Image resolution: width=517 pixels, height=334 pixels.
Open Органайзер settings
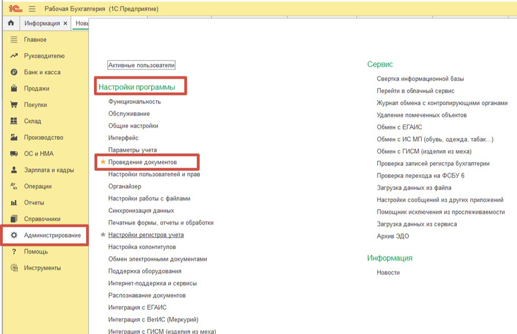(x=125, y=186)
